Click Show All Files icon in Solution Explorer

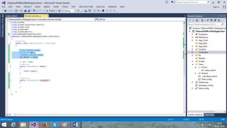coord(219,20)
